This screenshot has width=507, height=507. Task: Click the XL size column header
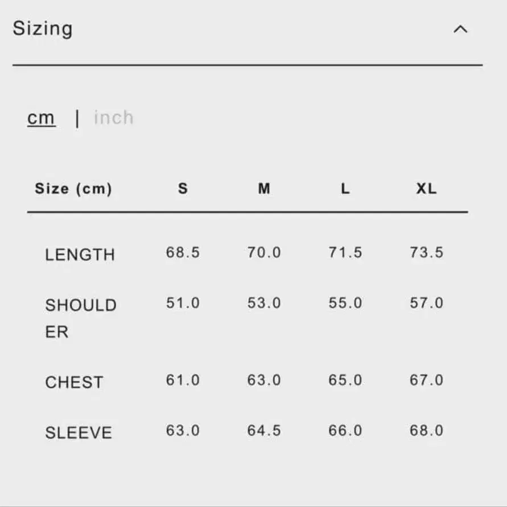[426, 189]
